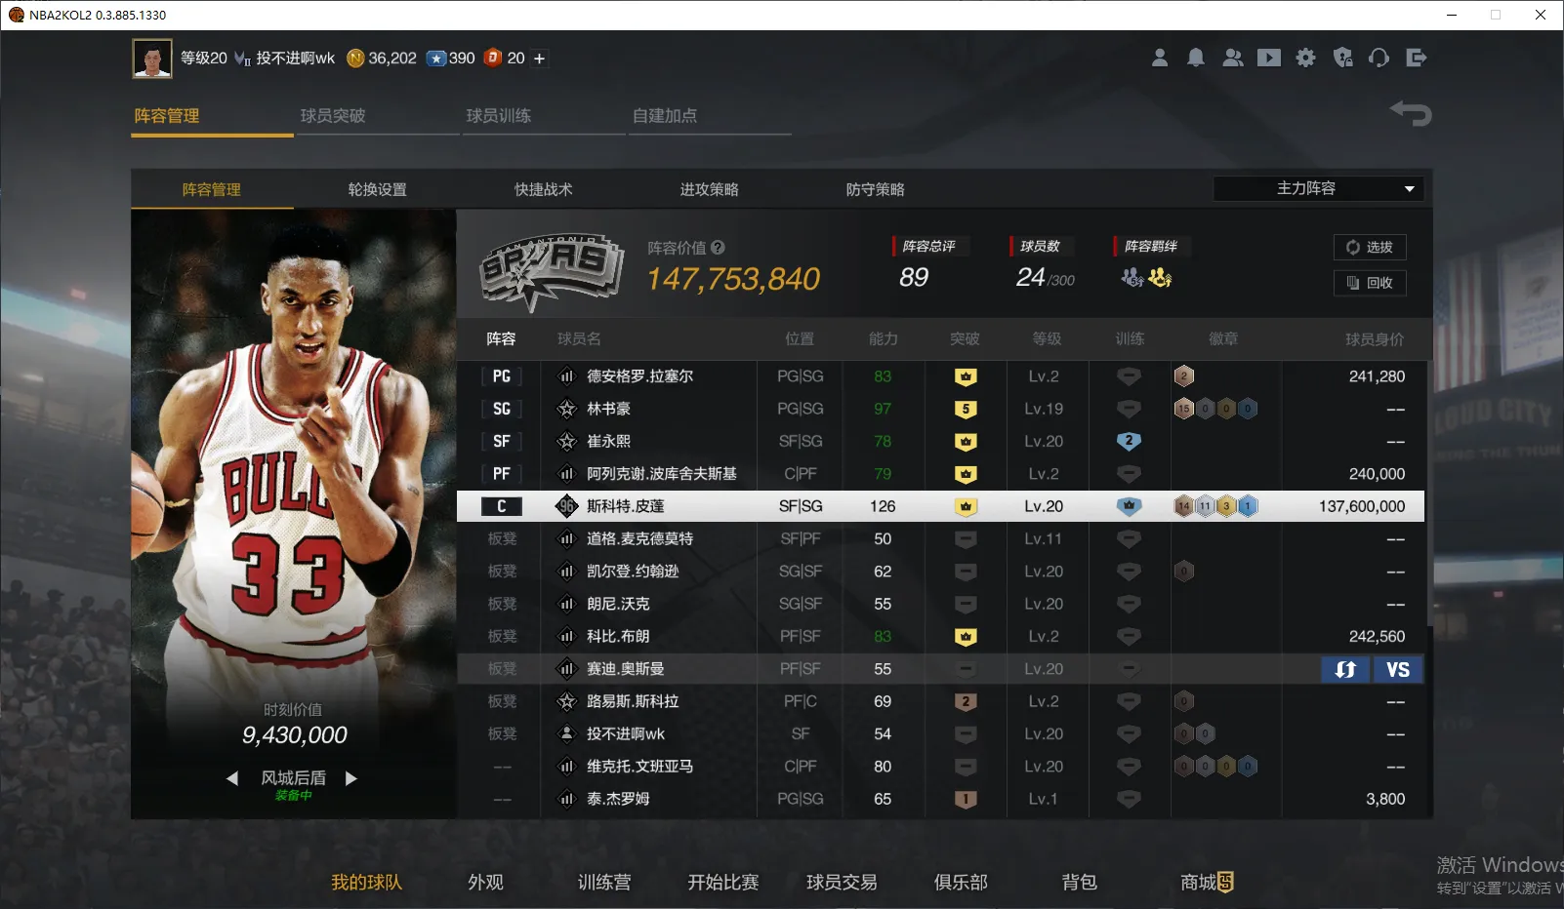Open 开始比赛 in bottom navigation
Screen dimensions: 1564x909
click(x=723, y=883)
